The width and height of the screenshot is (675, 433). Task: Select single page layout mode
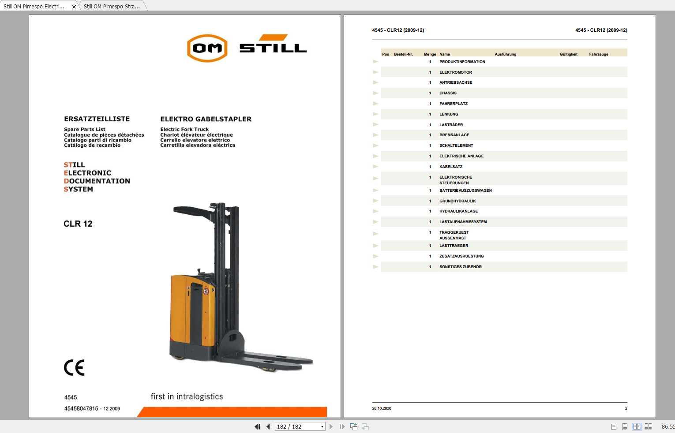point(613,426)
